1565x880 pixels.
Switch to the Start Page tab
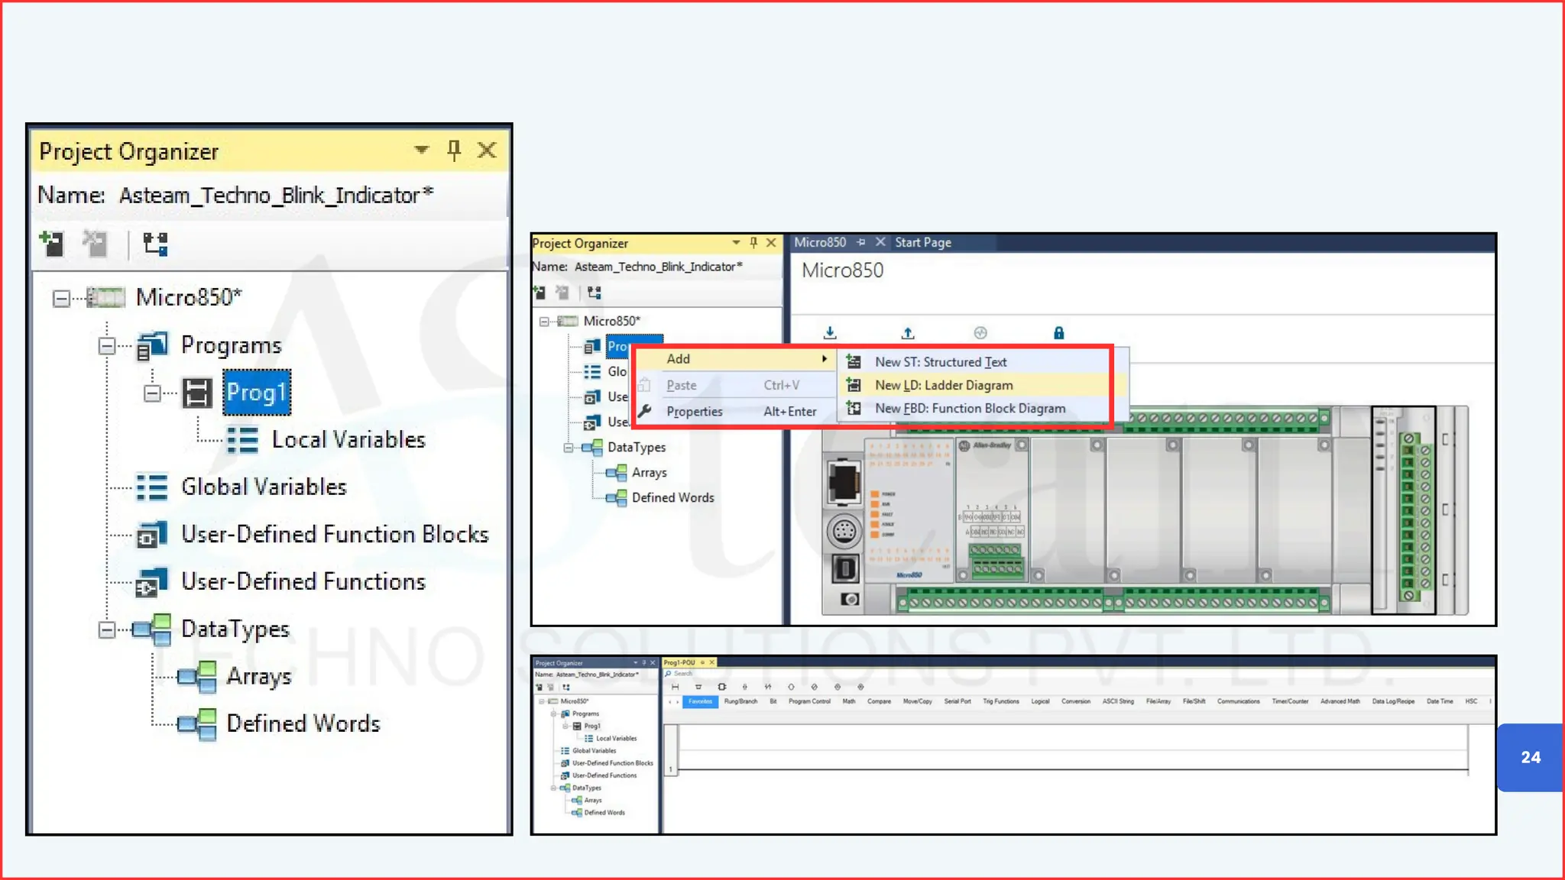point(922,243)
